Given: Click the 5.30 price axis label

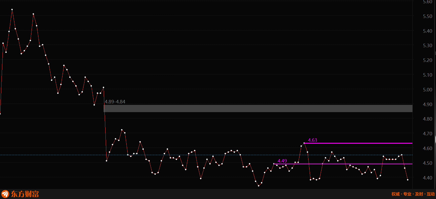Looking at the screenshot, I should 427,45.
